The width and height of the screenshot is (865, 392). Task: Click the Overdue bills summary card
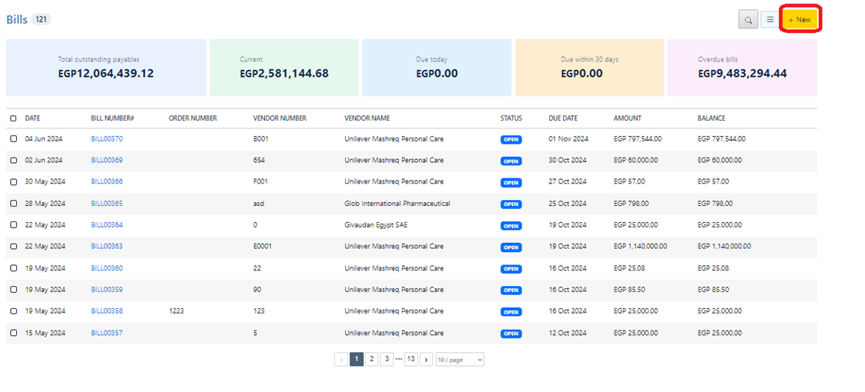click(742, 68)
